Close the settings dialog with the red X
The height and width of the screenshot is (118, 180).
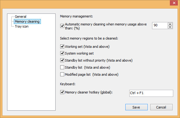tap(174, 3)
